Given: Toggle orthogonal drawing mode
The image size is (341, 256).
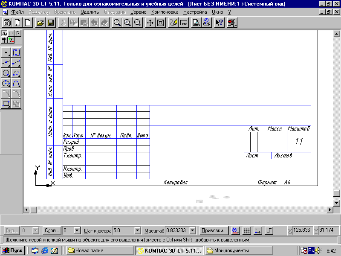Looking at the screenshot, I should click(269, 230).
